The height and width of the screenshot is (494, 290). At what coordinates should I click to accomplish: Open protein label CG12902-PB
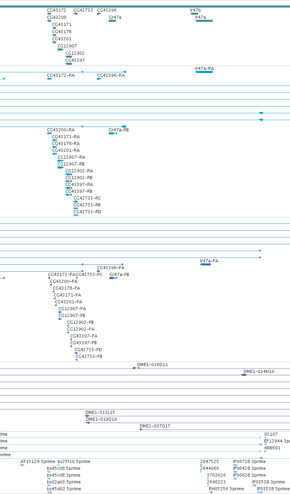click(x=80, y=322)
